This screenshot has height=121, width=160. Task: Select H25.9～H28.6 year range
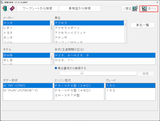105,55
